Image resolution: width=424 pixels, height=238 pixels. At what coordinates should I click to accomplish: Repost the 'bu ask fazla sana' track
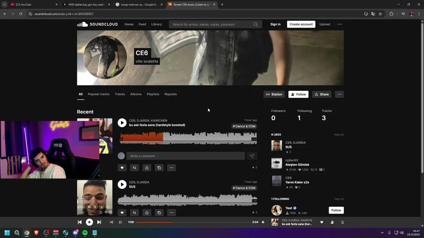134,168
